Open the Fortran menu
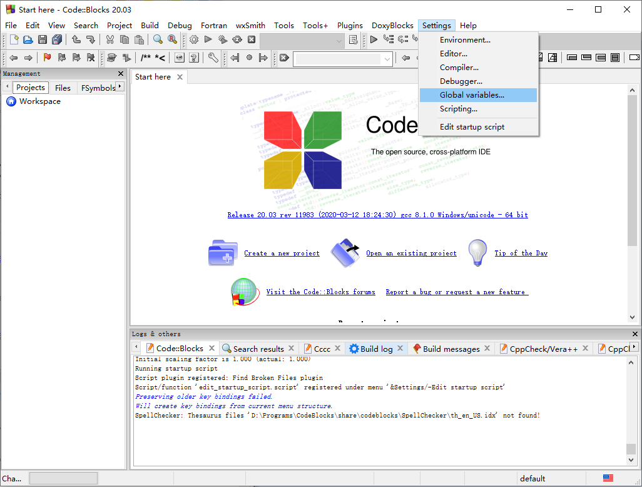Viewport: 642px width, 487px height. click(214, 26)
